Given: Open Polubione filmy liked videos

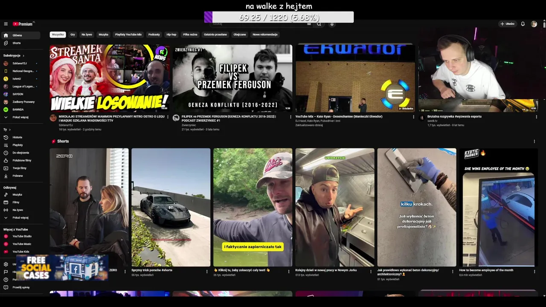Looking at the screenshot, I should pos(21,160).
